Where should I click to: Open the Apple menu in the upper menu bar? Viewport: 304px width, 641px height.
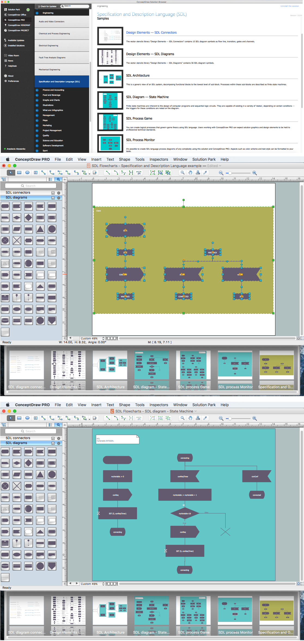point(8,159)
